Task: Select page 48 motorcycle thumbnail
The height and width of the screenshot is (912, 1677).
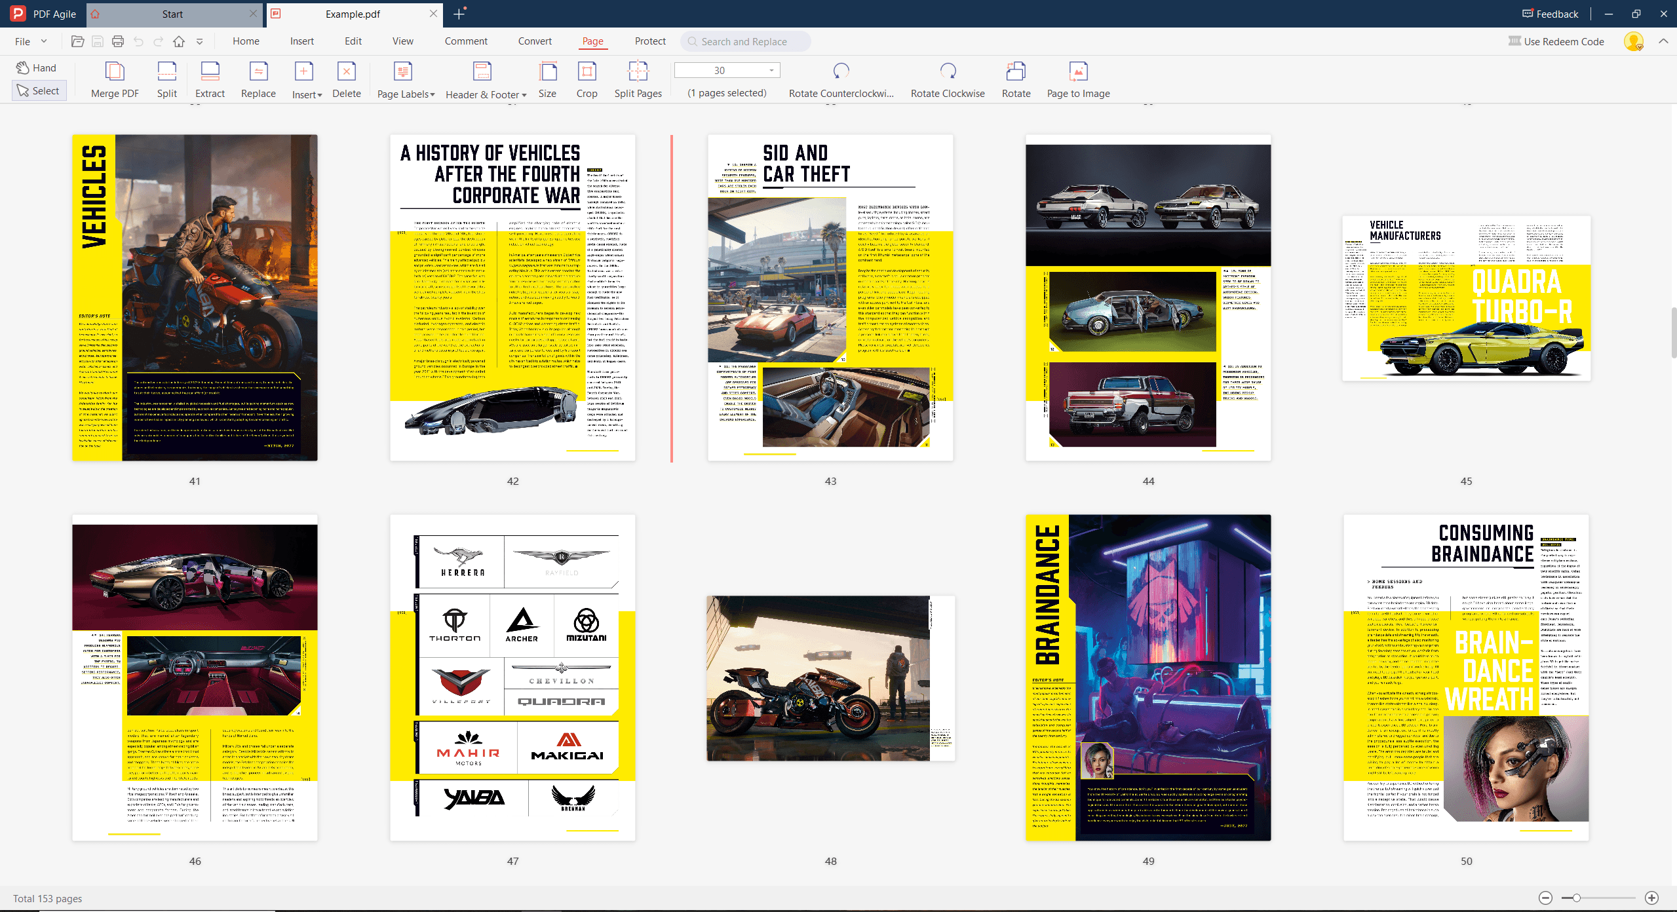Action: click(x=830, y=678)
